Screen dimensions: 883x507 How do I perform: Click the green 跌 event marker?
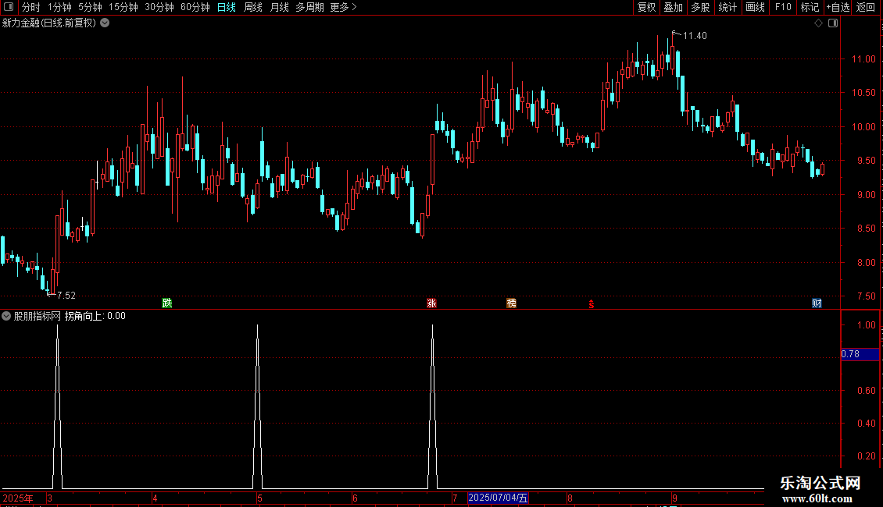pos(167,303)
